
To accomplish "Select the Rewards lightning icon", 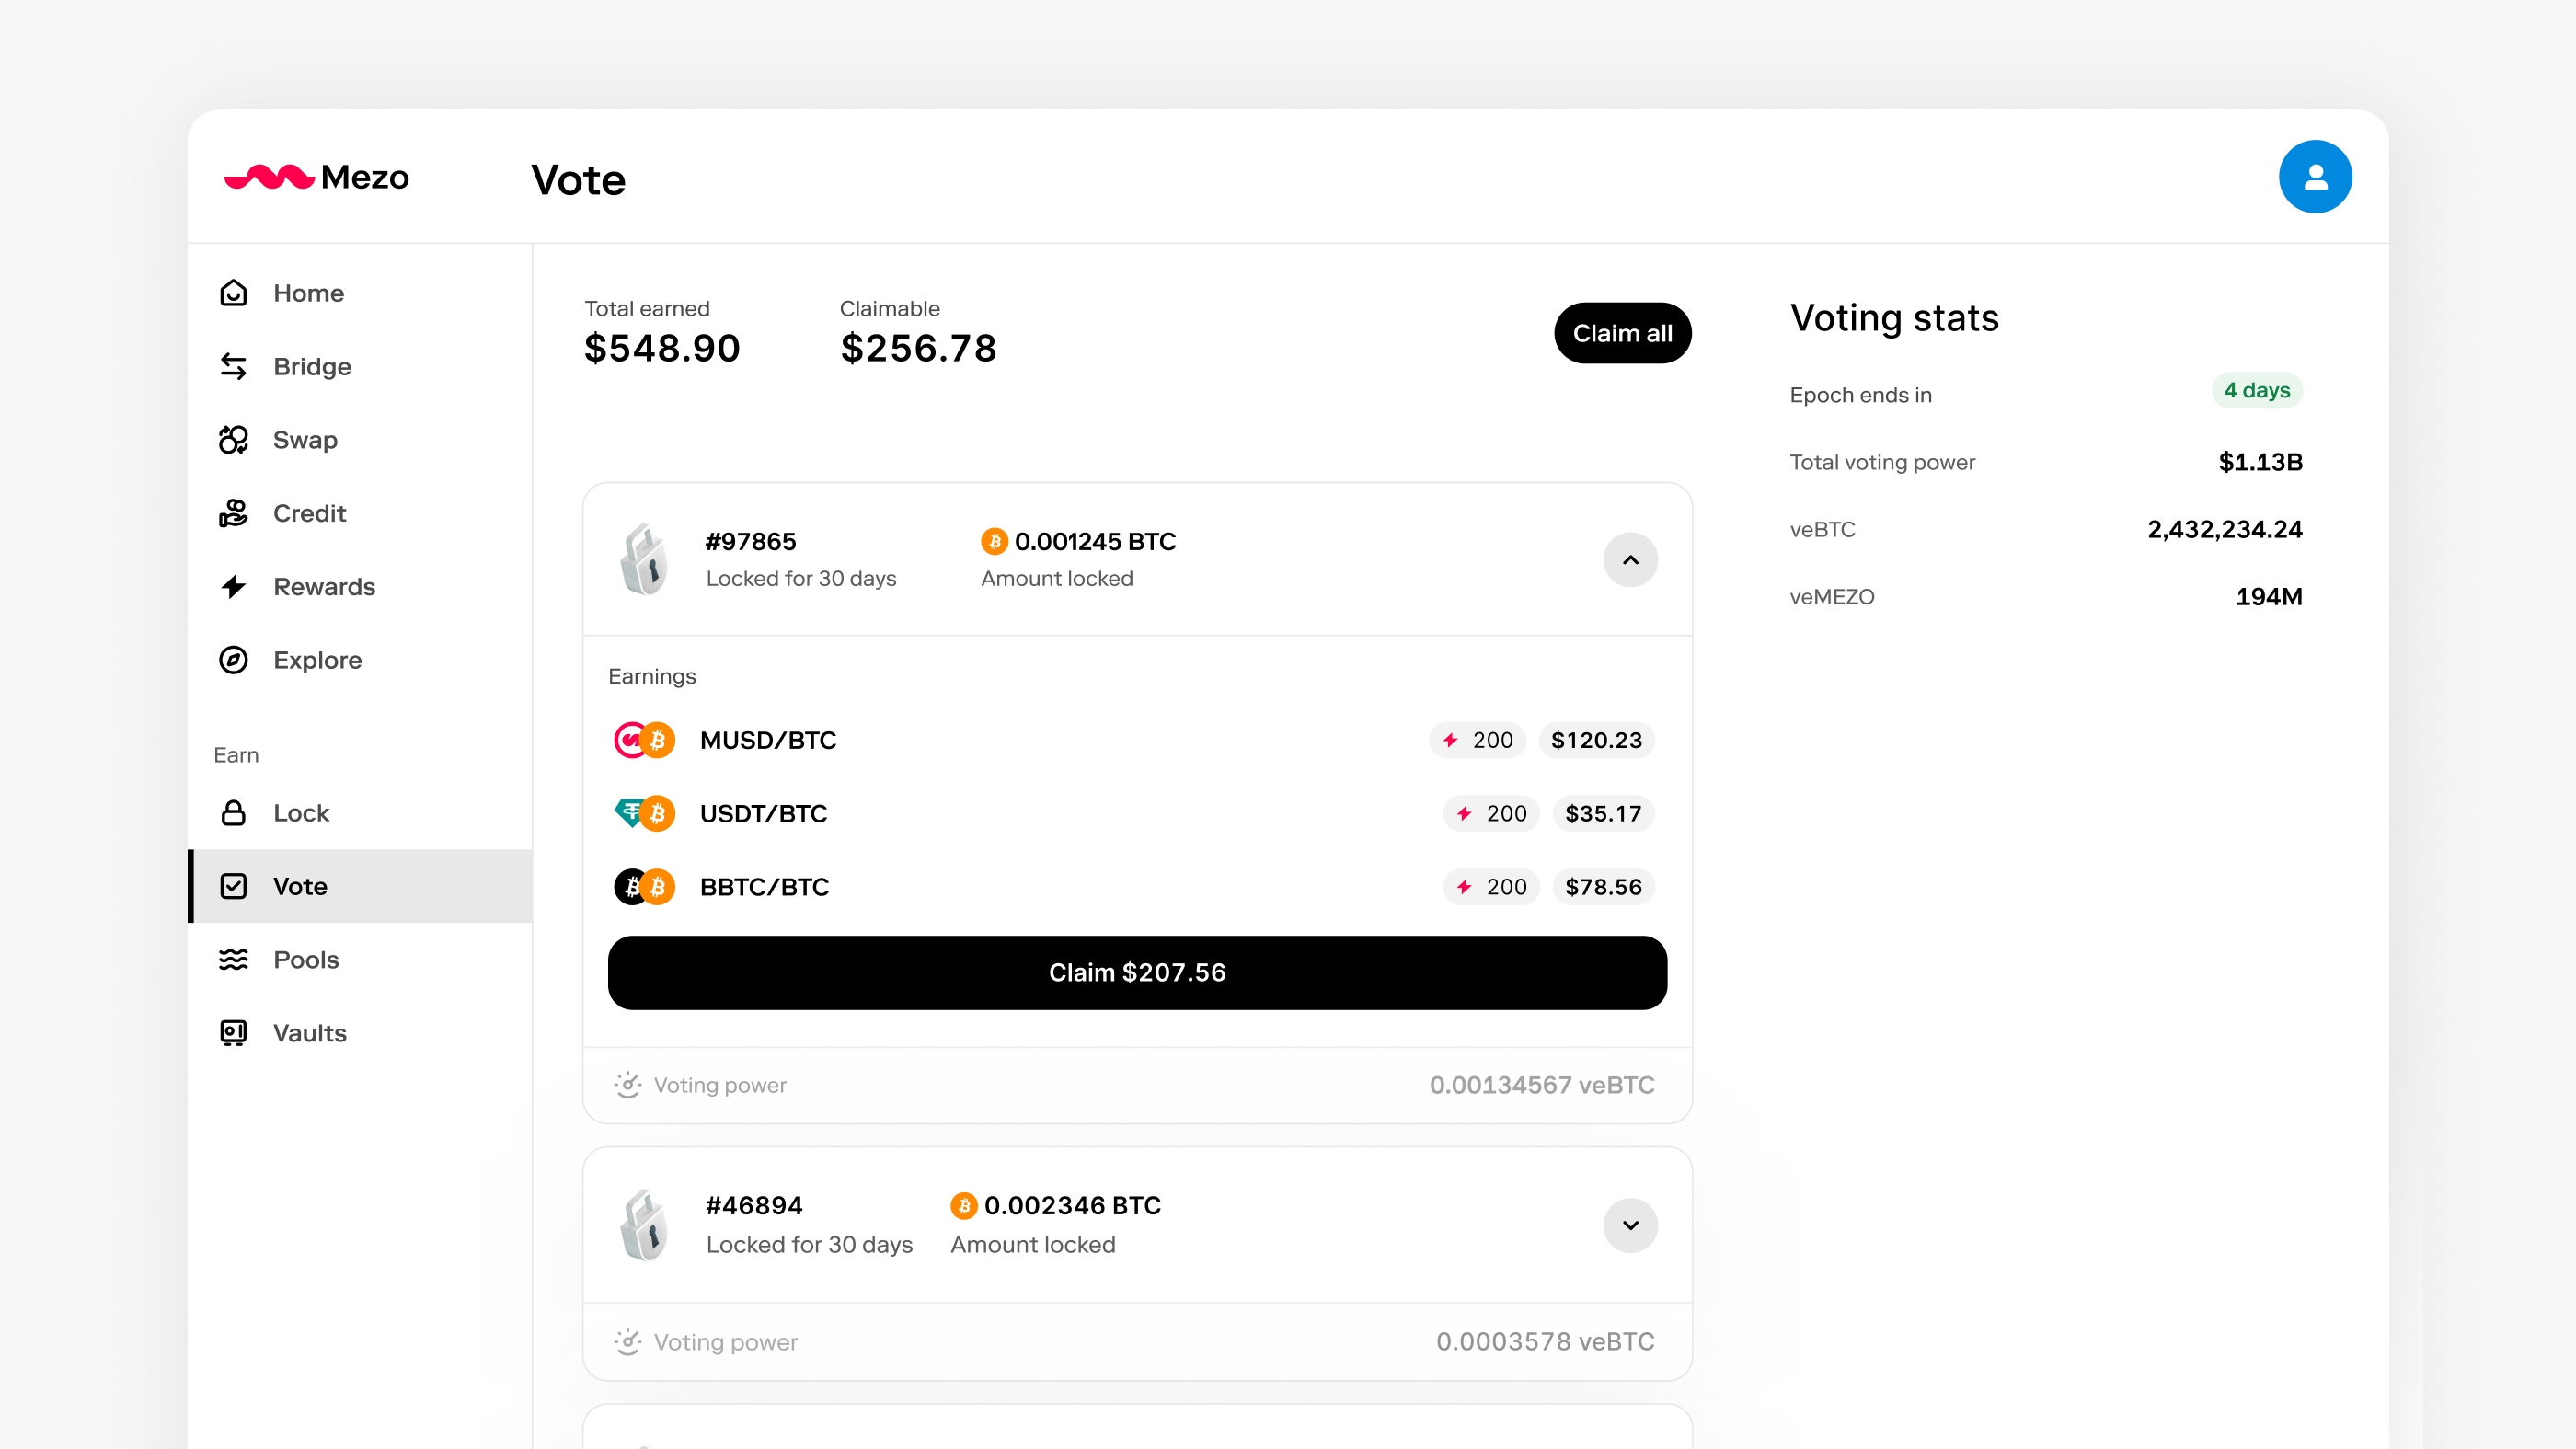I will coord(233,587).
